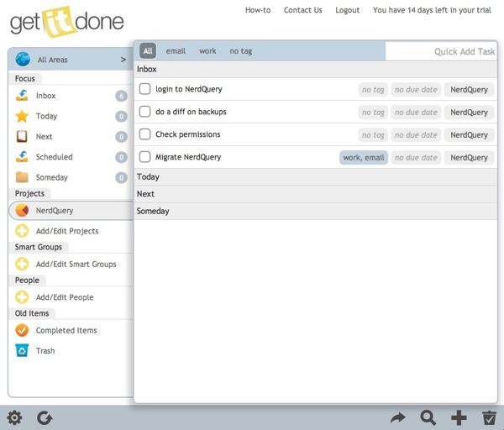This screenshot has height=430, width=504.
Task: Add a task with the plus icon
Action: [x=459, y=417]
